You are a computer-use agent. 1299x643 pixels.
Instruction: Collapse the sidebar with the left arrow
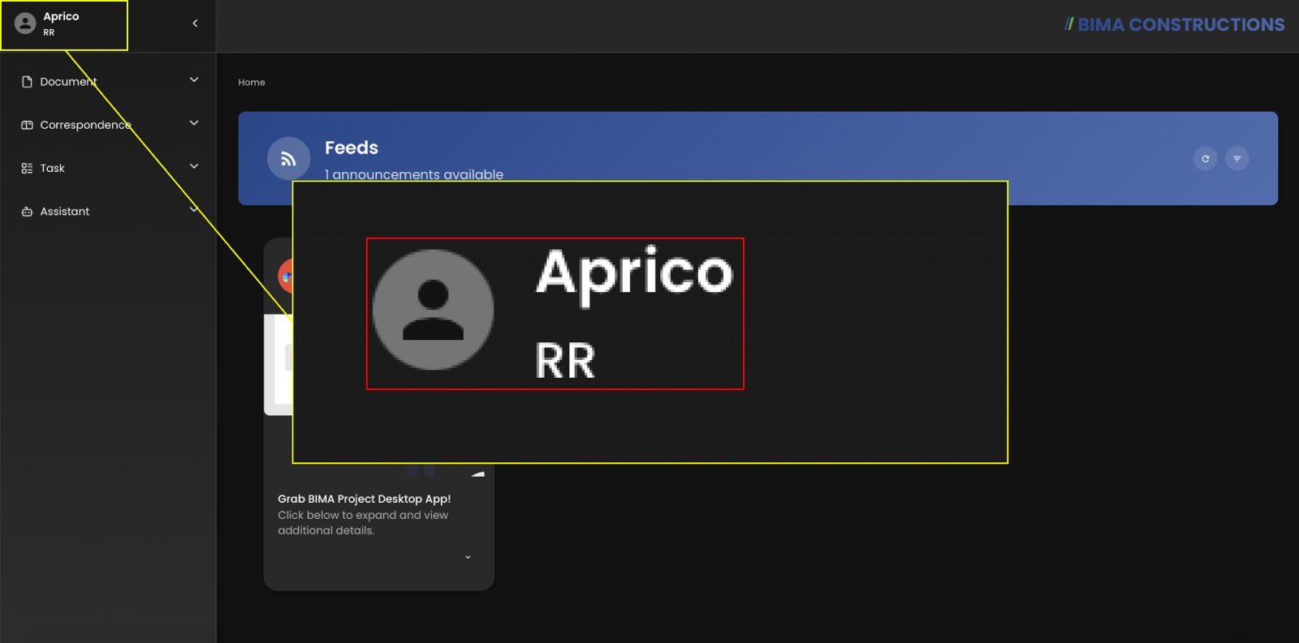195,24
